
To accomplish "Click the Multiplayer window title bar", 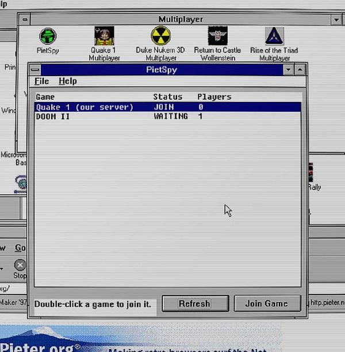I will coord(181,20).
